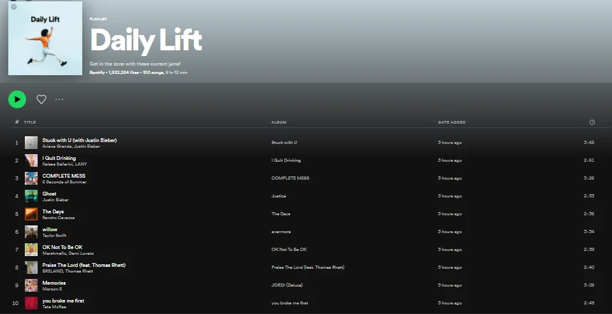Click The Days track thumbnail
Screen dimensions: 612x314
point(31,214)
